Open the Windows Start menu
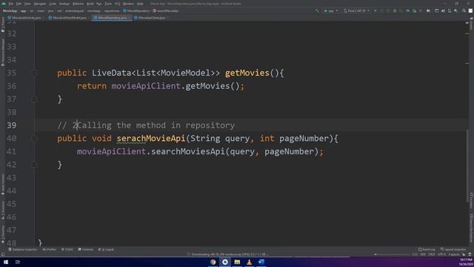This screenshot has width=474, height=267. [6, 262]
